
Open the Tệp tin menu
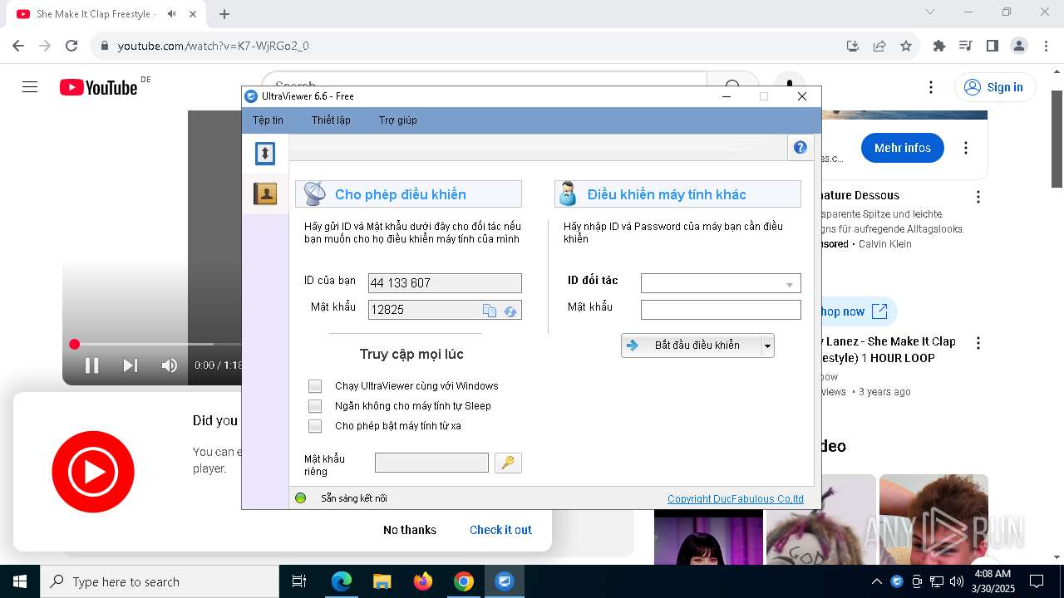tap(268, 120)
